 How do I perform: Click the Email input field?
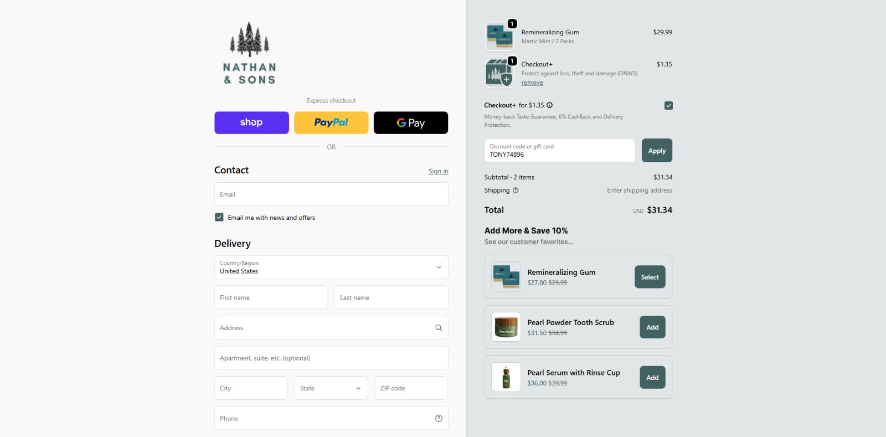(331, 194)
